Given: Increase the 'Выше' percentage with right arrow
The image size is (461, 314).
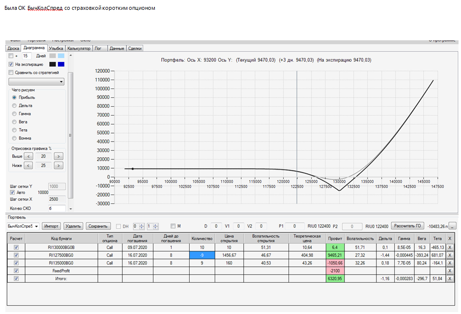Looking at the screenshot, I should coord(58,156).
